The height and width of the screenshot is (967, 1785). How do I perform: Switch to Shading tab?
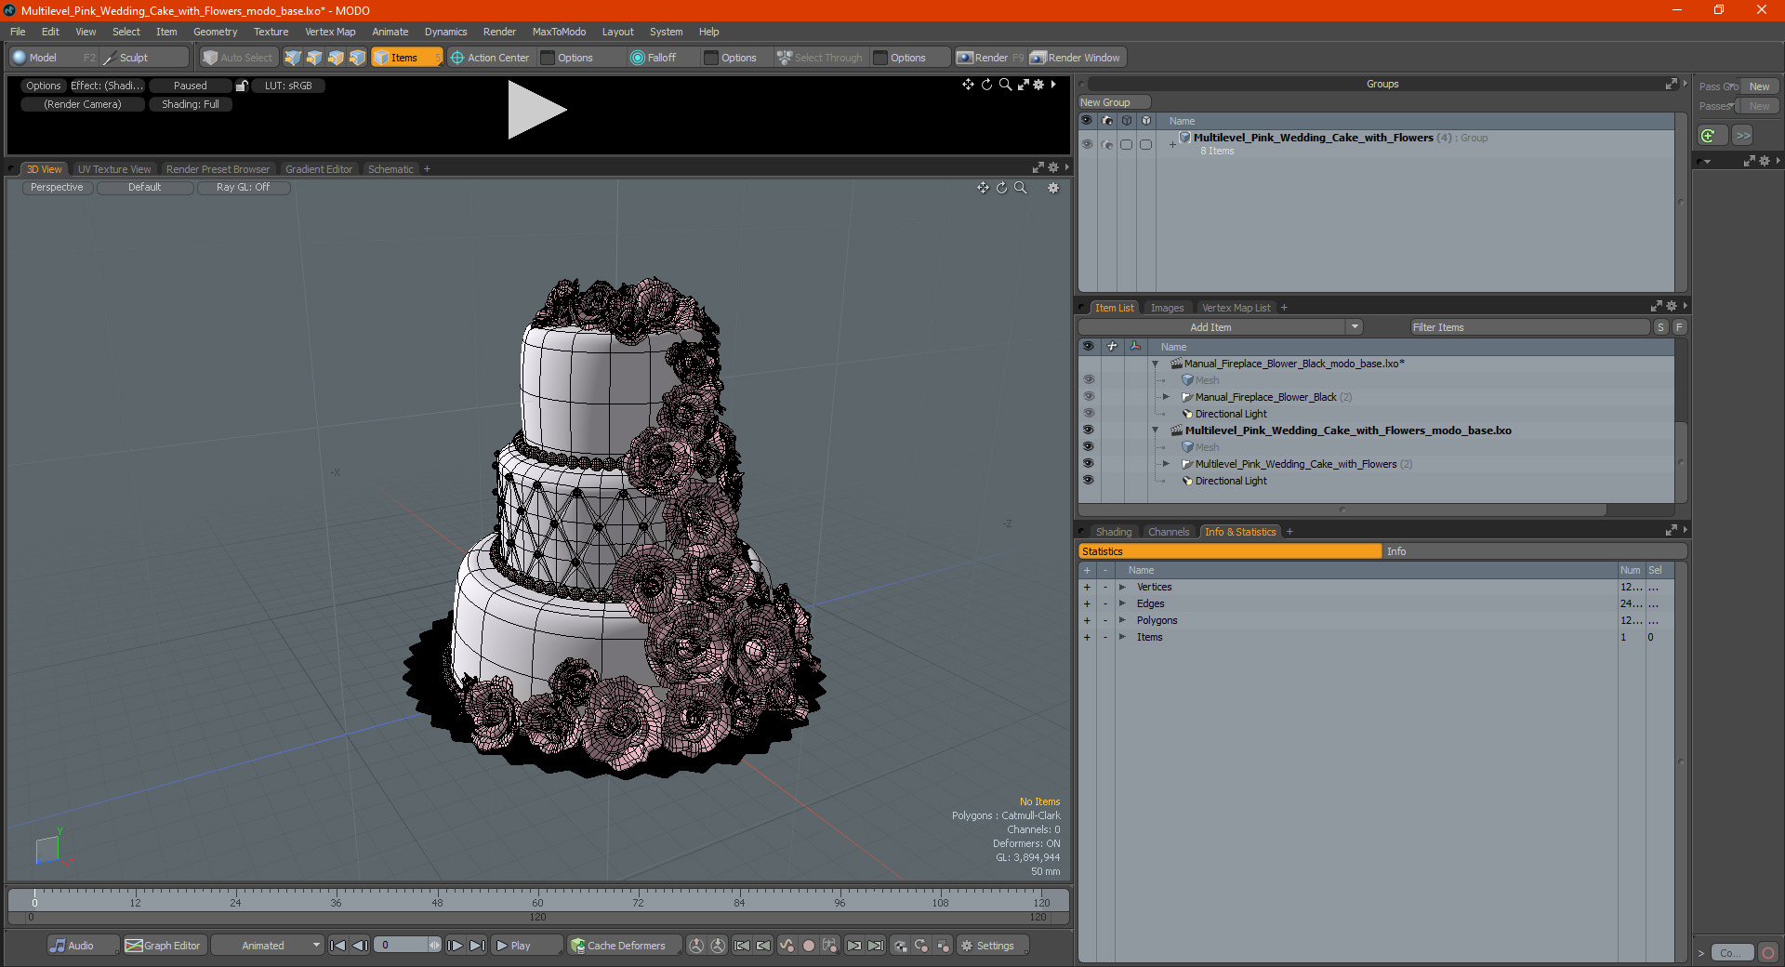tap(1114, 532)
